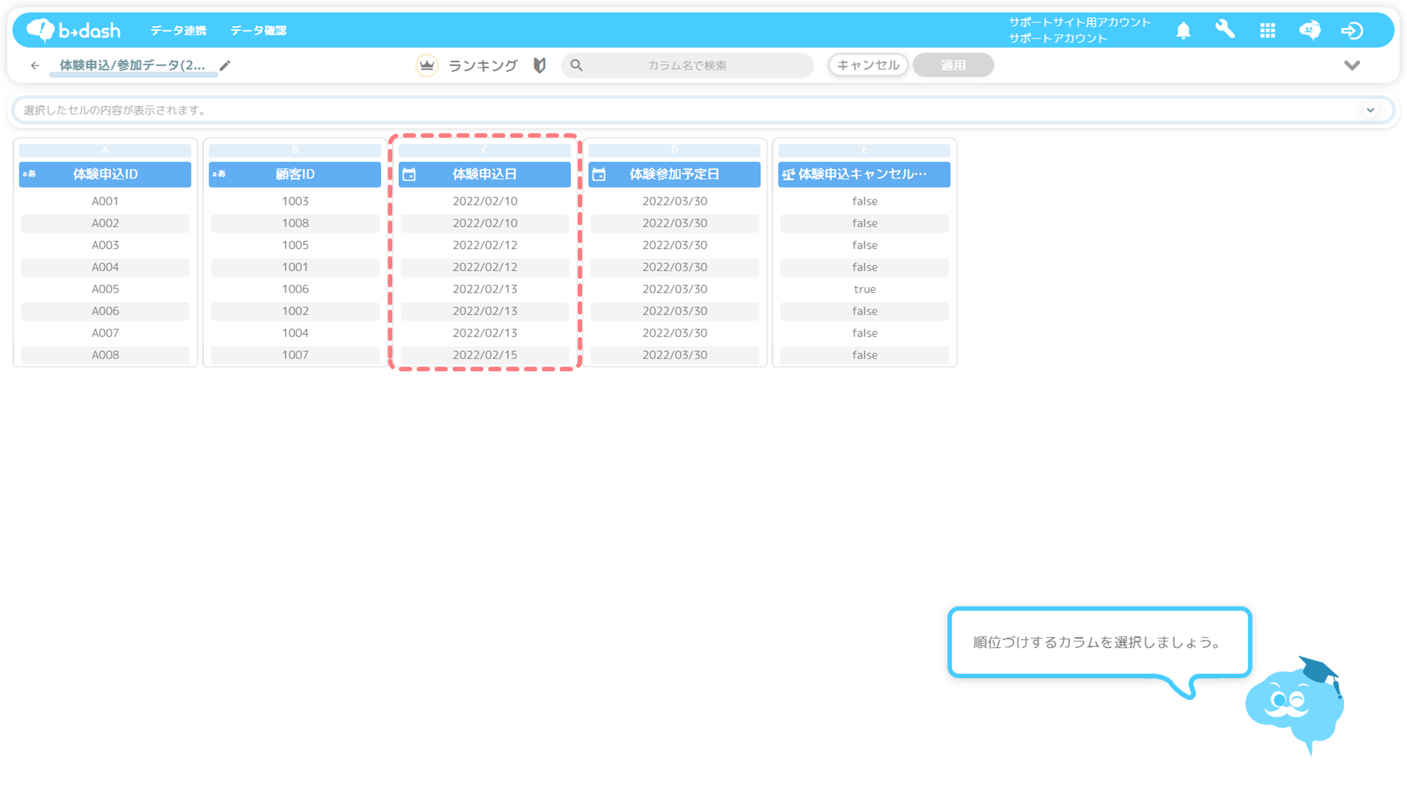Click the logout arrow icon
The width and height of the screenshot is (1407, 791).
(1352, 31)
